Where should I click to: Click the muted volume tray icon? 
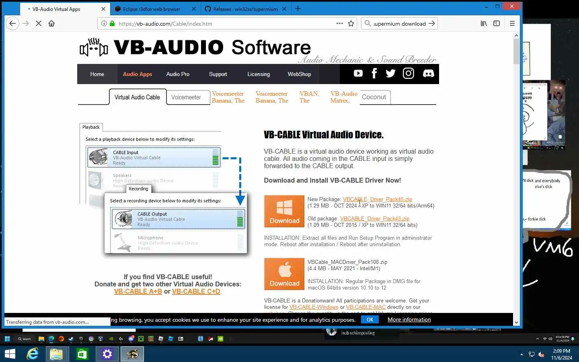[x=542, y=354]
